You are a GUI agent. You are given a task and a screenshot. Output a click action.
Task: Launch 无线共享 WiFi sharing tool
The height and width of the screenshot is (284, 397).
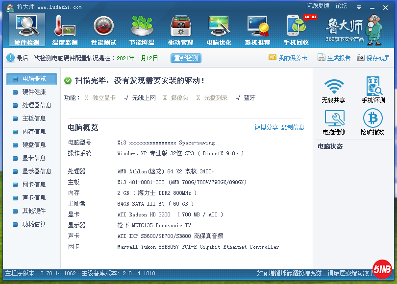click(333, 91)
